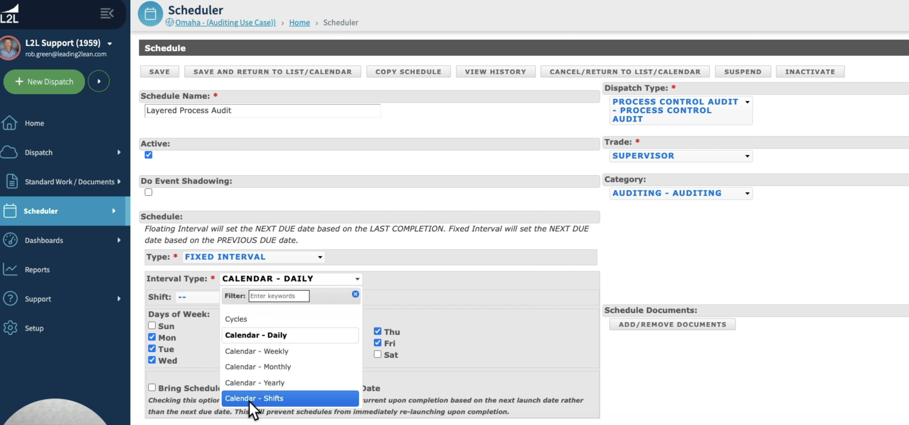Select Calendar - Shifts option

pos(290,399)
